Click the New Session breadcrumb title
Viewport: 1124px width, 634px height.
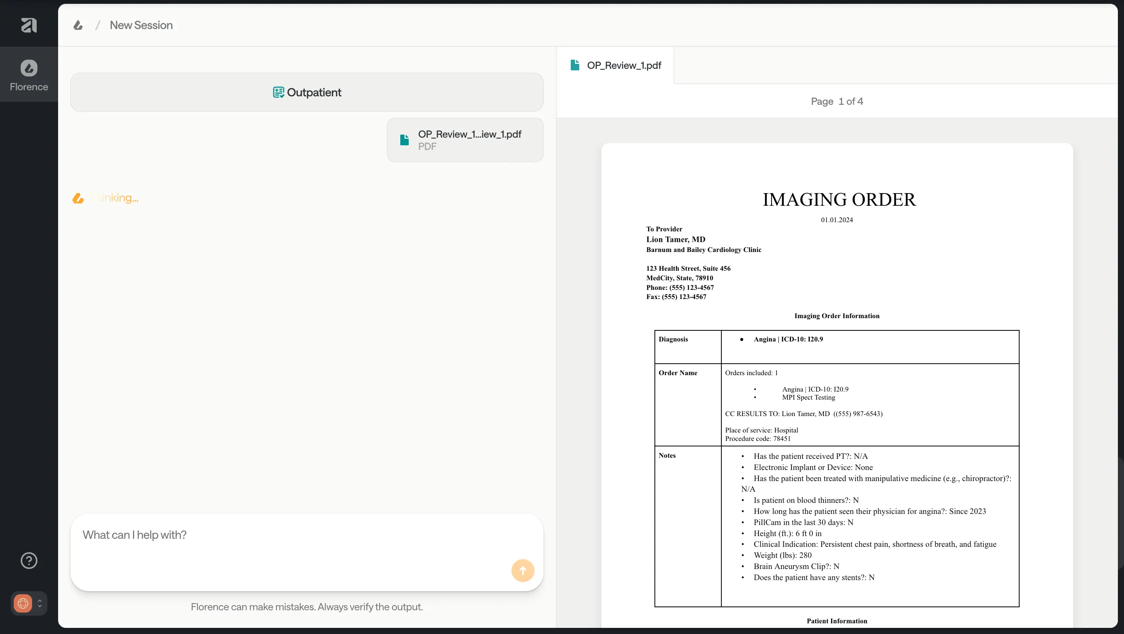pyautogui.click(x=141, y=25)
